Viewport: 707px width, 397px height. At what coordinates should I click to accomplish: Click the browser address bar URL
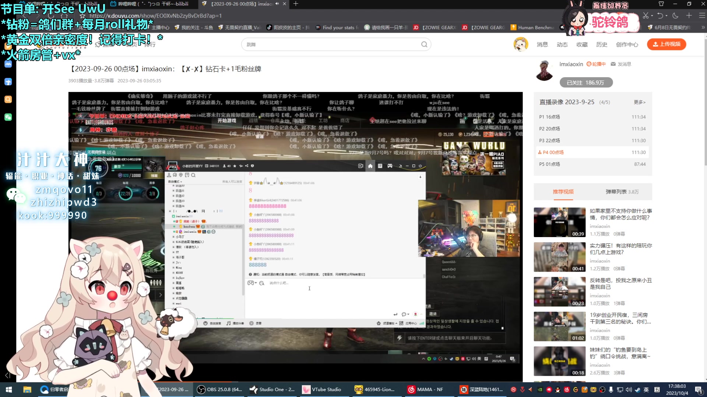click(155, 16)
